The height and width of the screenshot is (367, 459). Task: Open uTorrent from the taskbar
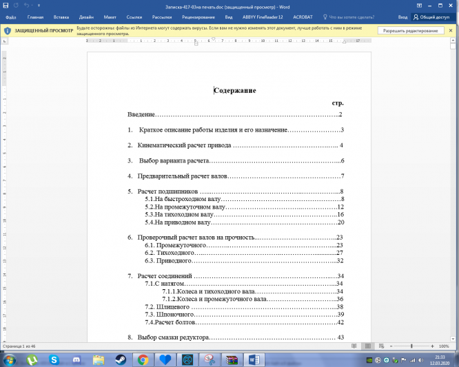[x=32, y=359]
